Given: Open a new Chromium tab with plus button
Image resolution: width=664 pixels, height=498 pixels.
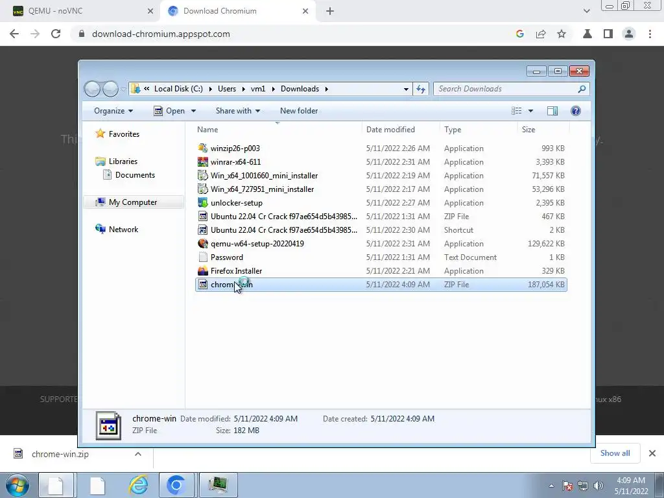Looking at the screenshot, I should click(x=330, y=11).
